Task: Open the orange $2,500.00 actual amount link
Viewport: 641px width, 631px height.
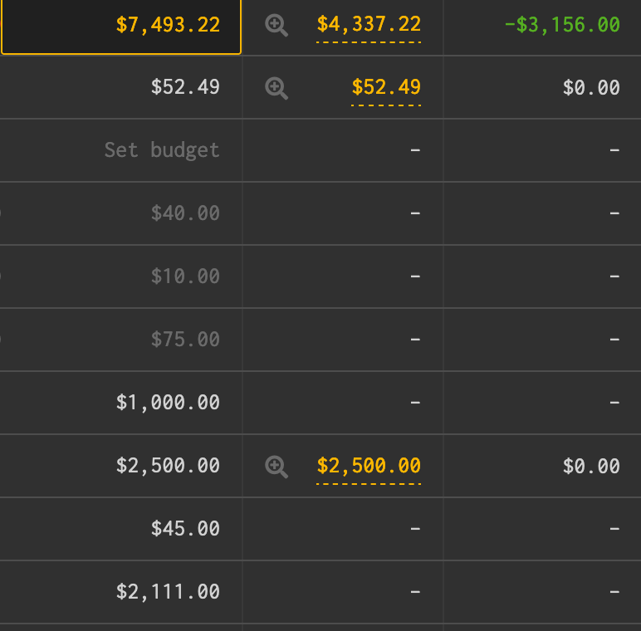Action: (x=369, y=467)
